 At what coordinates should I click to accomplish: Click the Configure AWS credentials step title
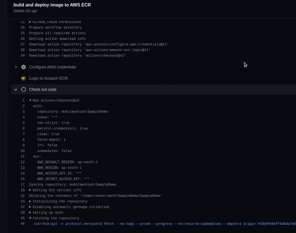coord(52,67)
